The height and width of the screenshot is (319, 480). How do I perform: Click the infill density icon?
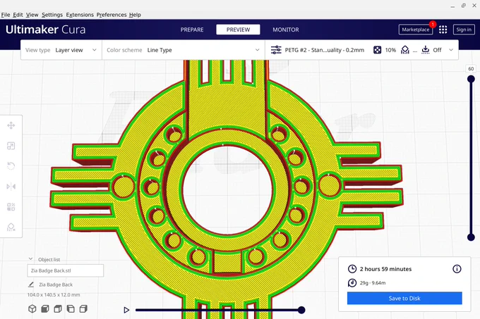coord(377,50)
